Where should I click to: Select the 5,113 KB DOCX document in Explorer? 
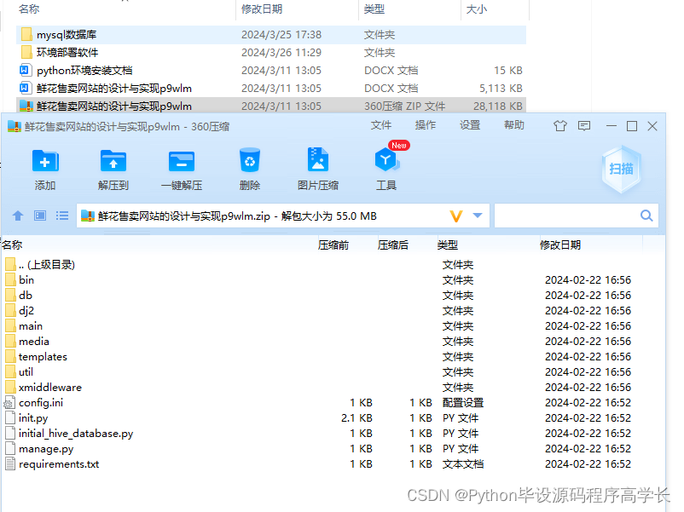(x=271, y=88)
